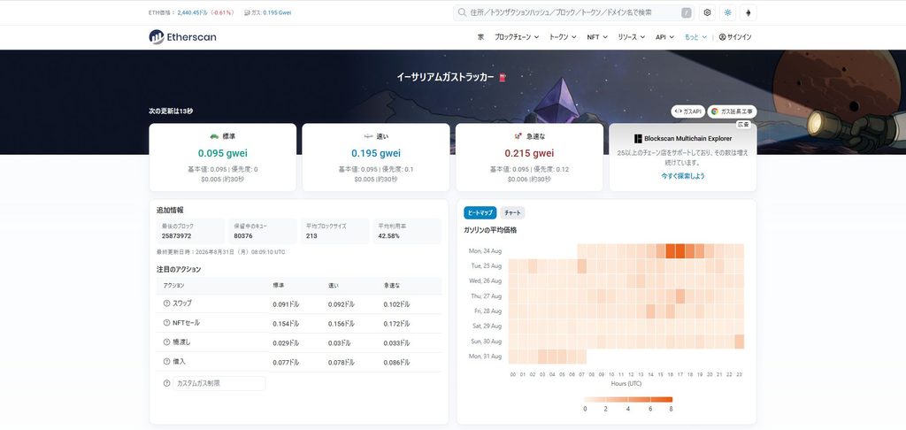Expand the ブロックチェーン dropdown menu

[517, 37]
